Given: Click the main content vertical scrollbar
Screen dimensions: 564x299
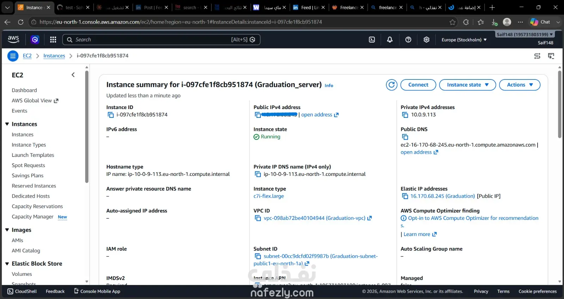Looking at the screenshot, I should (559, 104).
